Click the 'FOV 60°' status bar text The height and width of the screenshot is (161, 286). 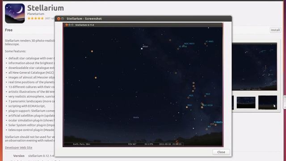click(x=132, y=144)
